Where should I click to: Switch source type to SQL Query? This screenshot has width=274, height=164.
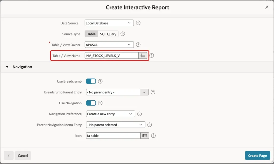[108, 34]
